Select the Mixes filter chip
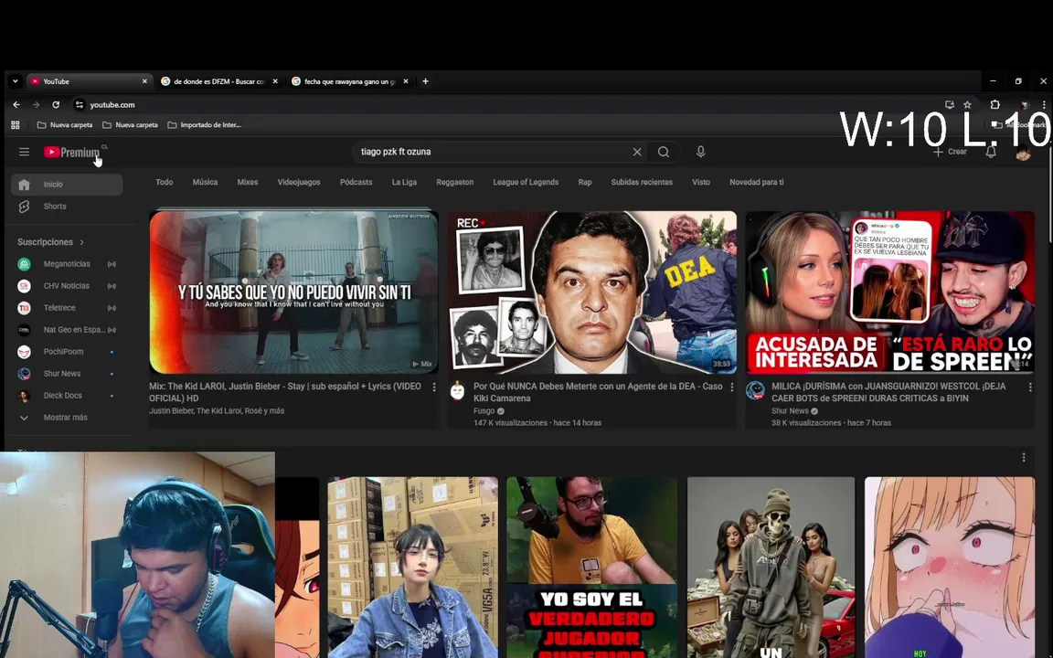This screenshot has height=658, width=1053. [x=247, y=182]
